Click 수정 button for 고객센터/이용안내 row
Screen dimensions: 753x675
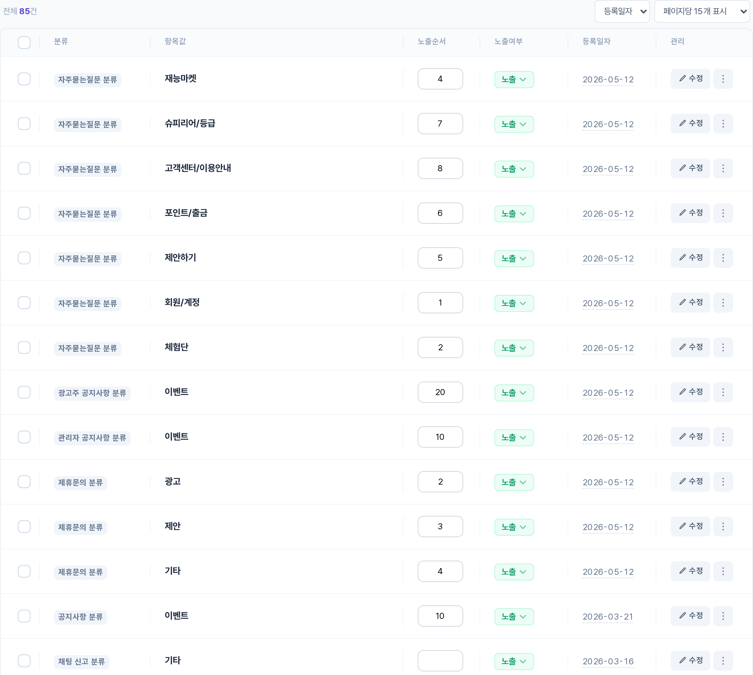690,168
